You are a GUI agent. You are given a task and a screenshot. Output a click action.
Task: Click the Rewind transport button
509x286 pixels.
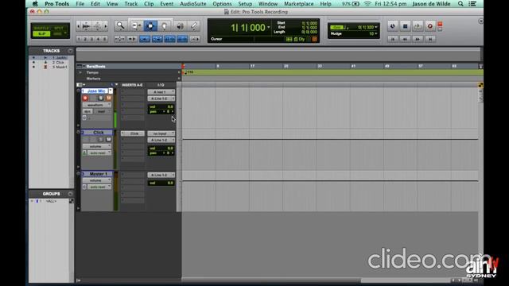pyautogui.click(x=405, y=39)
